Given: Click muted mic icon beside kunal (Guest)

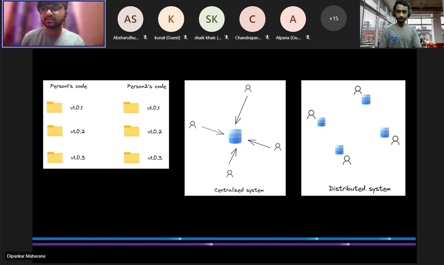Looking at the screenshot, I should pos(185,37).
